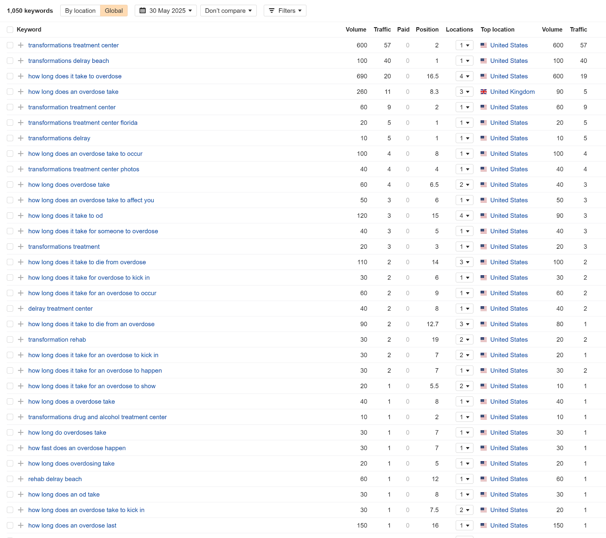Sort by Locations column header
606x538 pixels.
tap(459, 30)
